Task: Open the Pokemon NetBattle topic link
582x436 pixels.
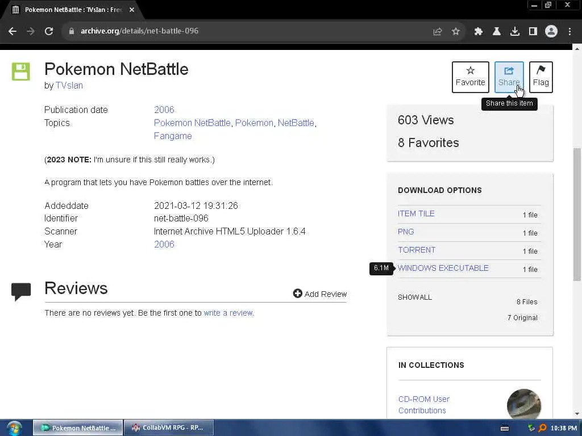Action: tap(192, 123)
